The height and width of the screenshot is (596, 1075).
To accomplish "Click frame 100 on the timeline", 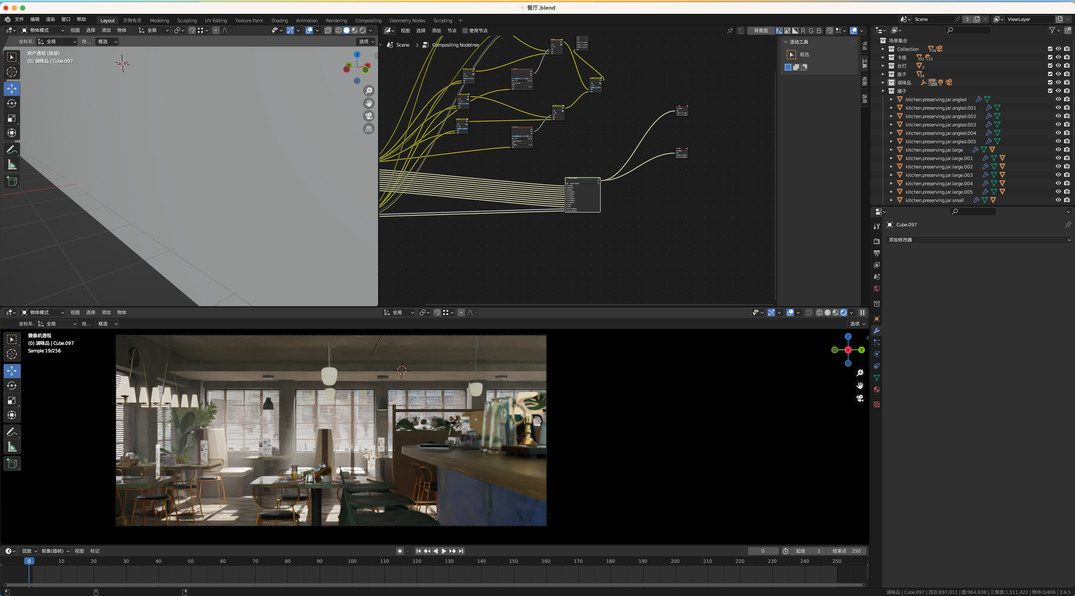I will click(x=352, y=561).
